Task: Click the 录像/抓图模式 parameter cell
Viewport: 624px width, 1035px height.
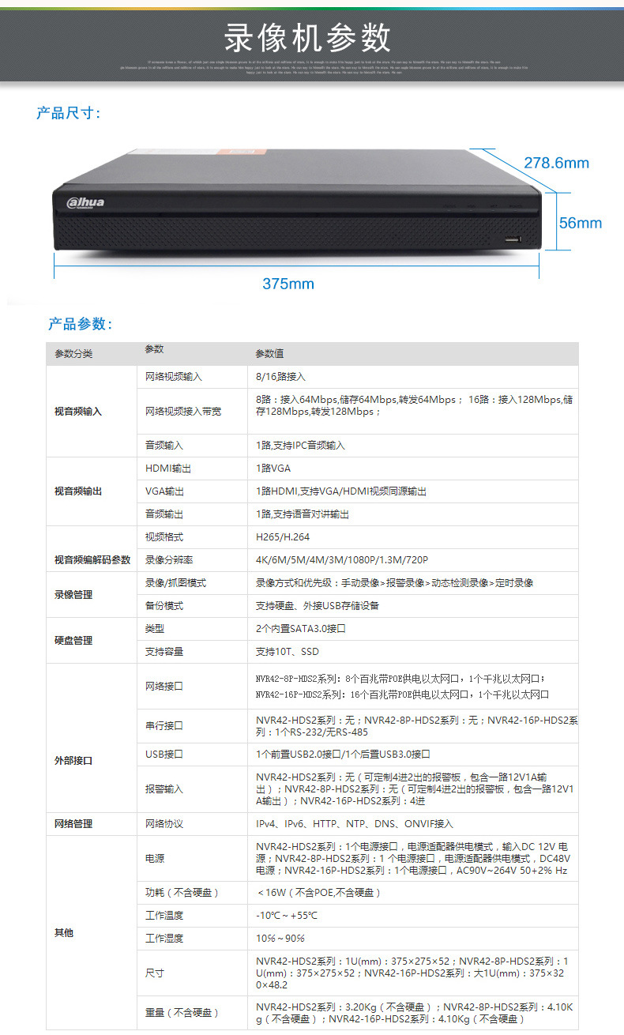Action: pos(192,583)
